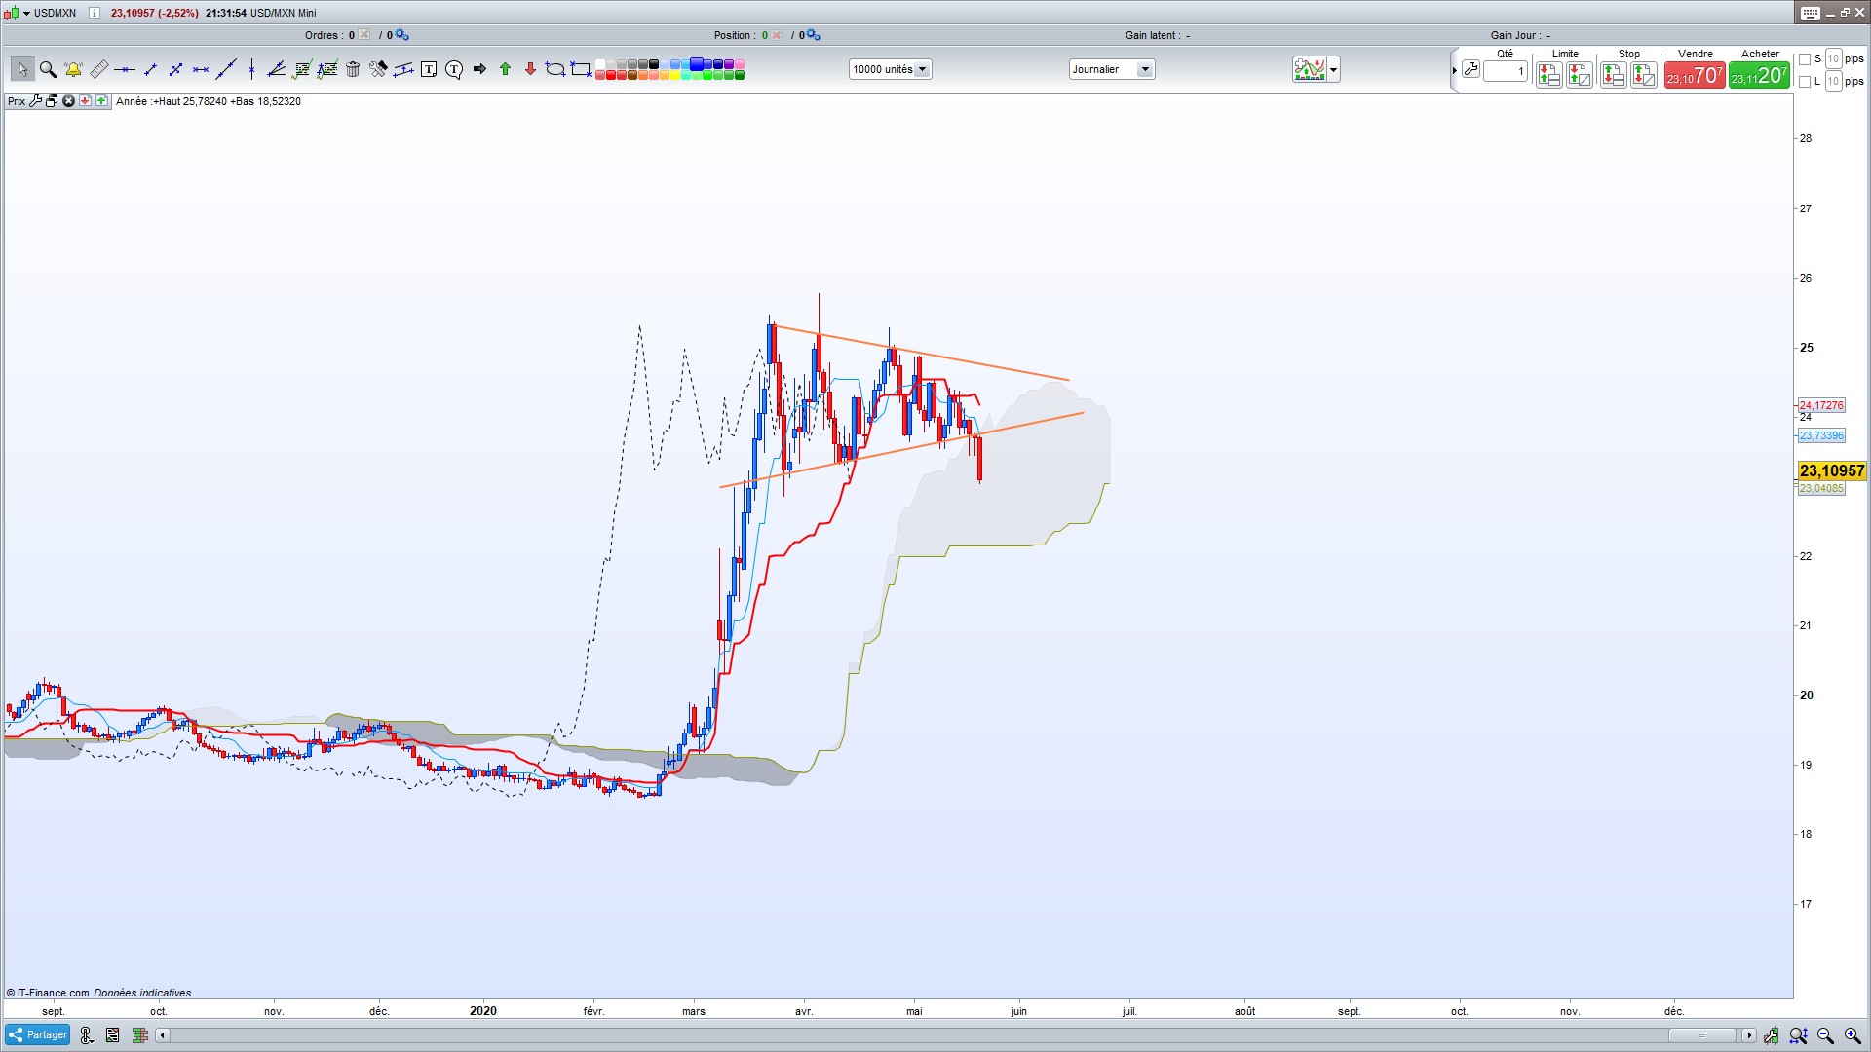Place first Limite order button
This screenshot has height=1052, width=1871.
(1549, 75)
